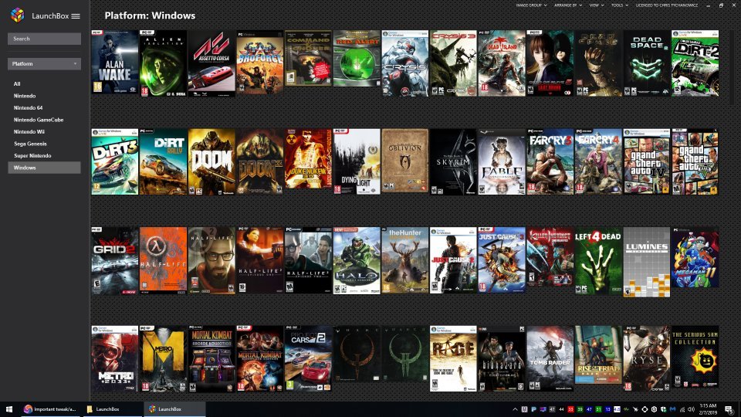The width and height of the screenshot is (741, 417).
Task: Open the Image Group menu
Action: point(531,5)
